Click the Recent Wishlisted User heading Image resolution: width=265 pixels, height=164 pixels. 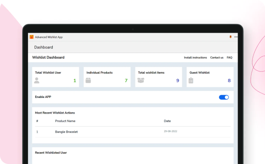tap(51, 153)
